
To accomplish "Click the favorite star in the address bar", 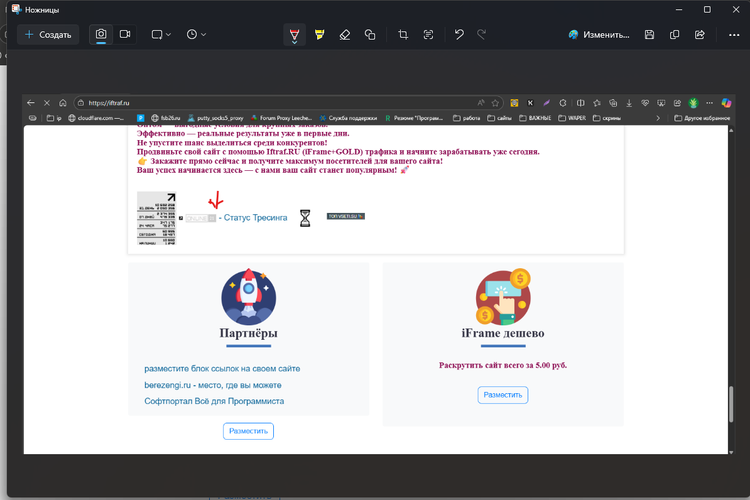I will pos(495,103).
